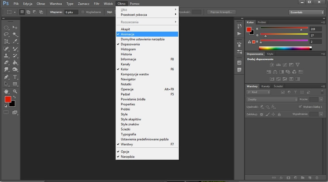Switch to the Próbki tab
Viewport: 328px width, 182px height.
(x=262, y=22)
